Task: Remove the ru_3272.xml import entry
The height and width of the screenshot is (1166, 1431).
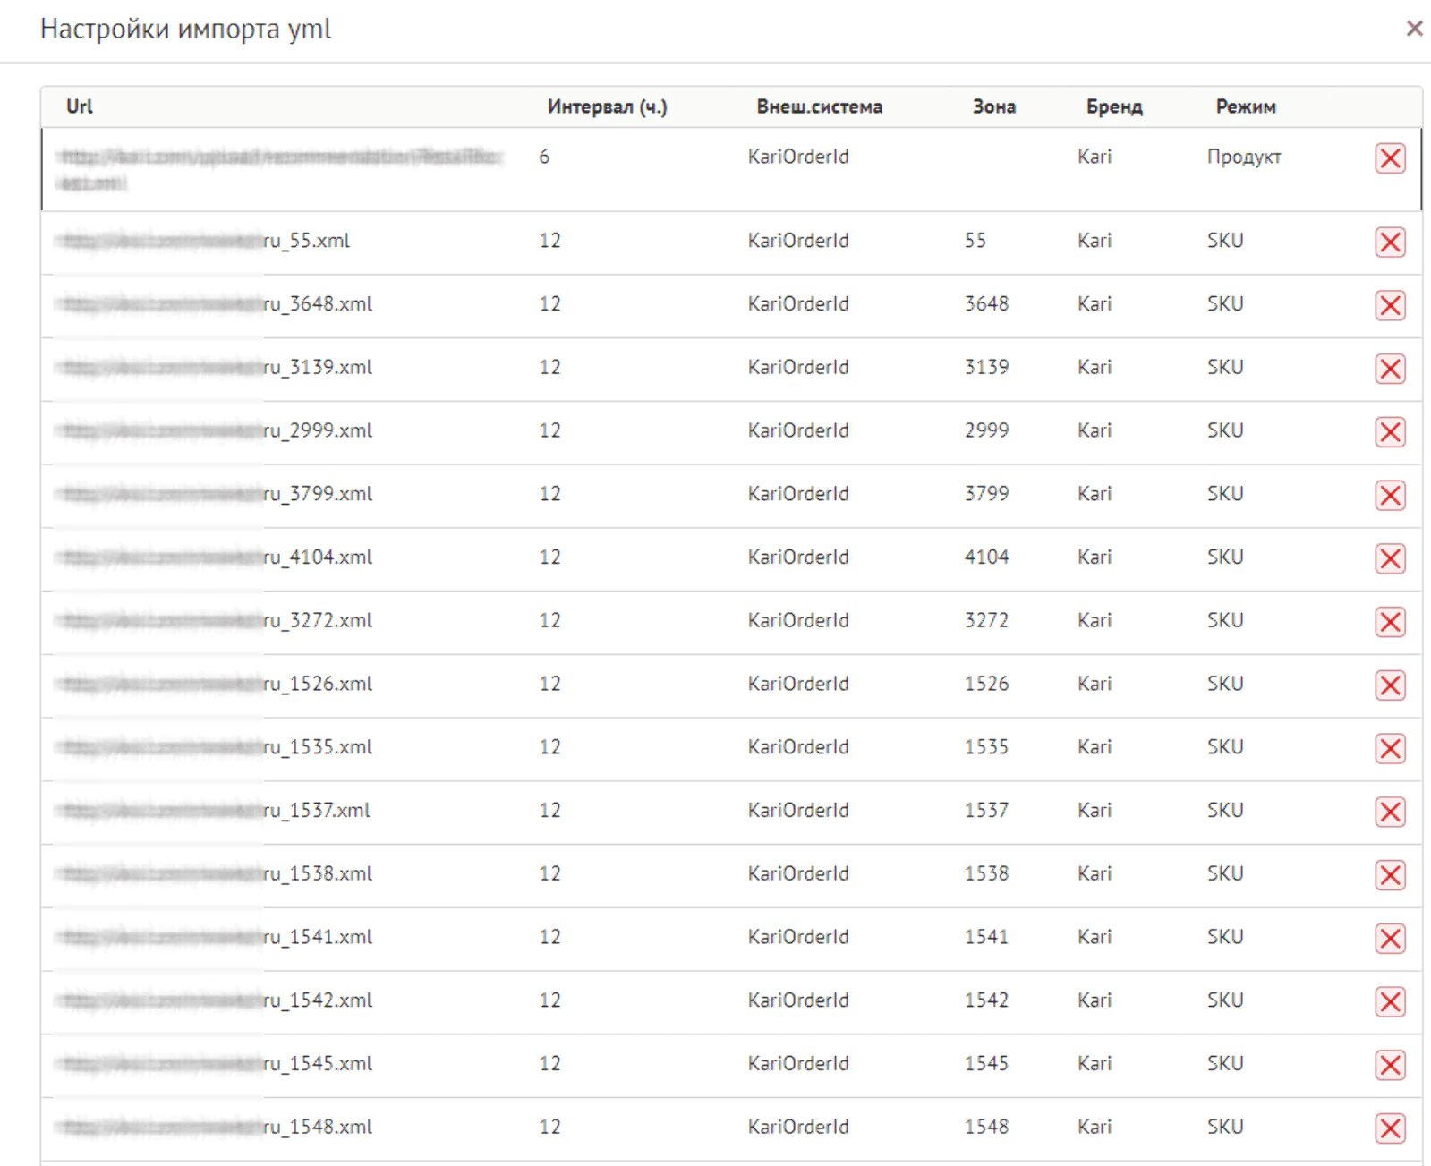Action: (x=1390, y=622)
